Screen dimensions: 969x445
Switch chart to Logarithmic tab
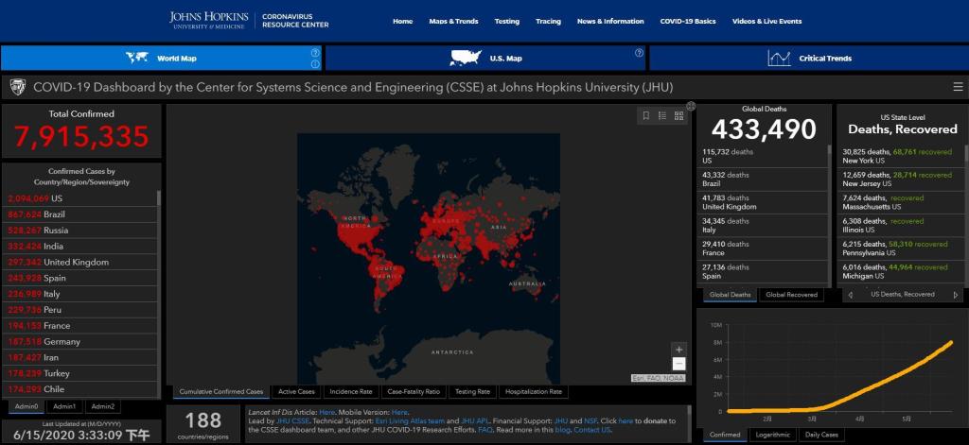tap(772, 435)
